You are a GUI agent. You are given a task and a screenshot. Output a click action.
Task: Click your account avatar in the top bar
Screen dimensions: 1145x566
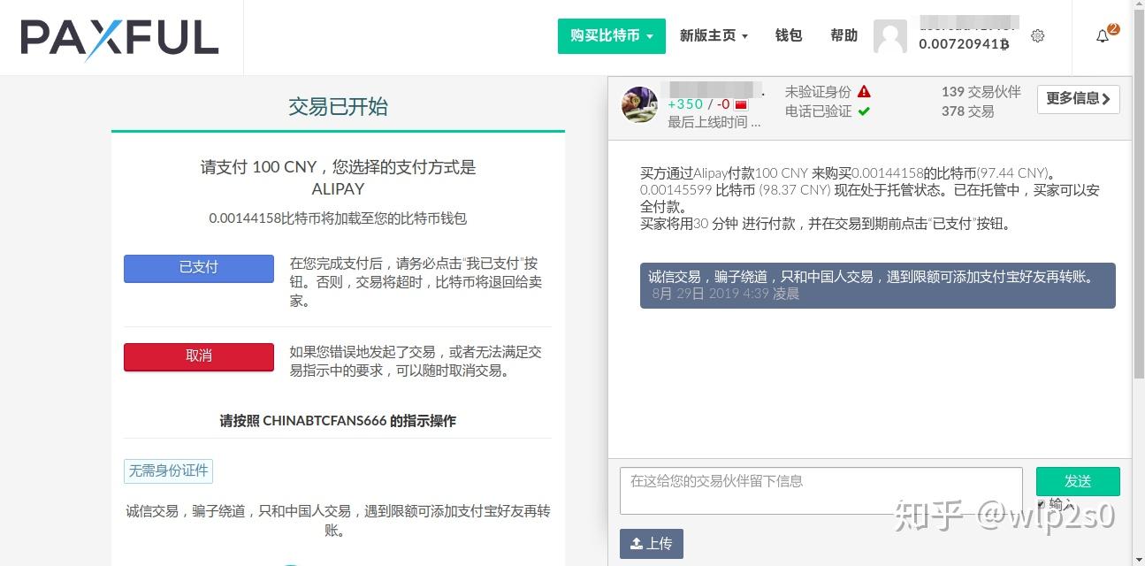tap(889, 35)
